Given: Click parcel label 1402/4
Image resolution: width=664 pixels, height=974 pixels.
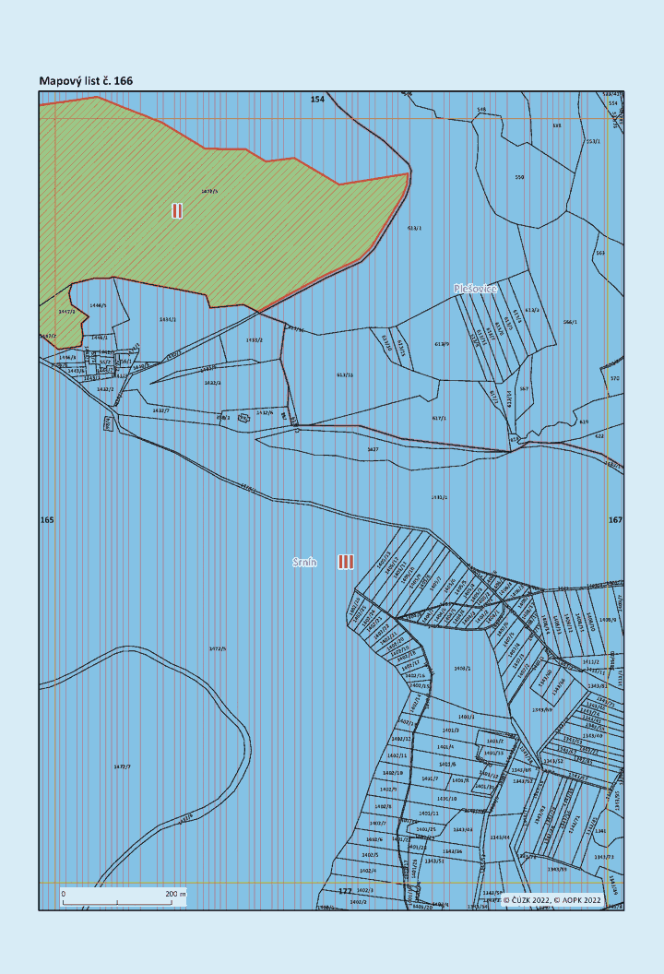Looking at the screenshot, I should (368, 871).
